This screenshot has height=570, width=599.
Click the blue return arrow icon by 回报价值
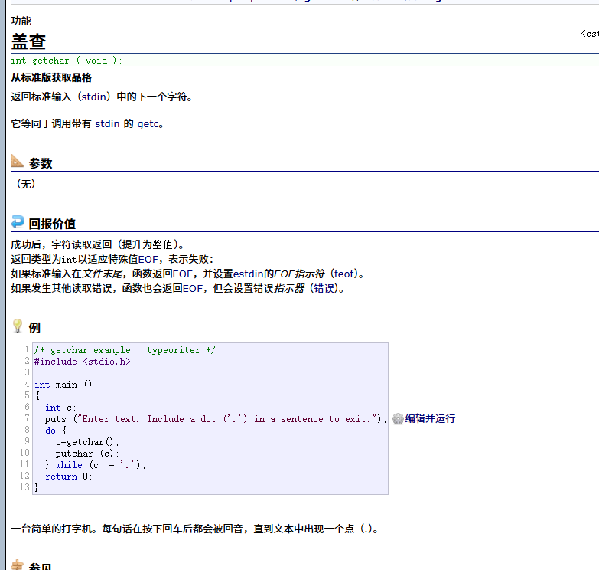click(18, 222)
